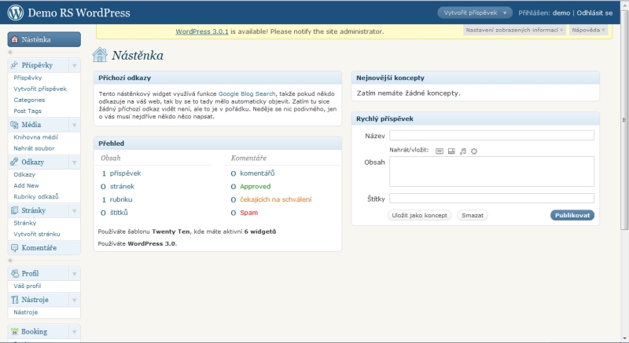
Task: Open čekajících na schválení link
Action: (276, 199)
